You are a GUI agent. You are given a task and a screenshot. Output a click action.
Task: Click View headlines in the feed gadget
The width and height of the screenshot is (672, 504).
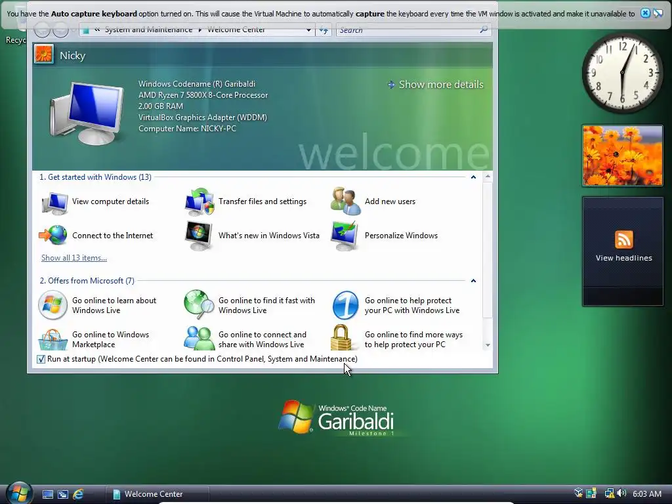(x=623, y=258)
